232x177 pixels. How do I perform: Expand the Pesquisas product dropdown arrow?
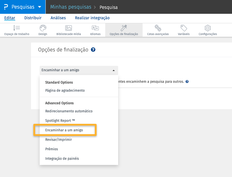[39, 7]
